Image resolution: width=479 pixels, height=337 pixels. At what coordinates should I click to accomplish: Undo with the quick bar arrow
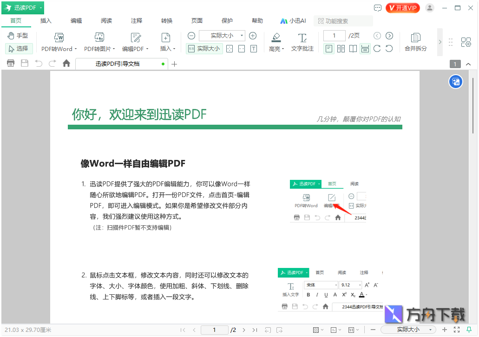pyautogui.click(x=39, y=64)
